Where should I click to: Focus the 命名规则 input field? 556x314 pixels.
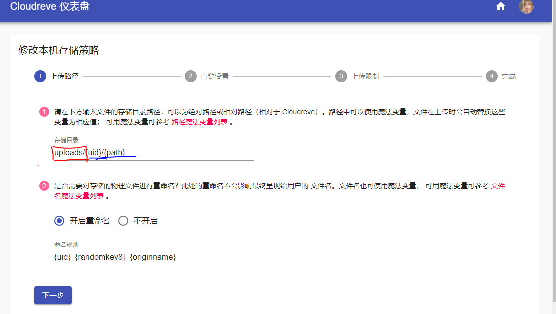[x=154, y=257]
